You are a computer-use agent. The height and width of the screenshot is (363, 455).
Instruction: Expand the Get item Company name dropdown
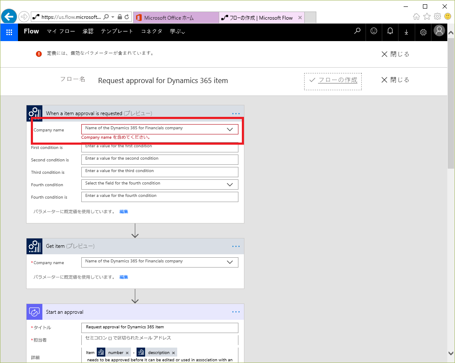tap(230, 262)
